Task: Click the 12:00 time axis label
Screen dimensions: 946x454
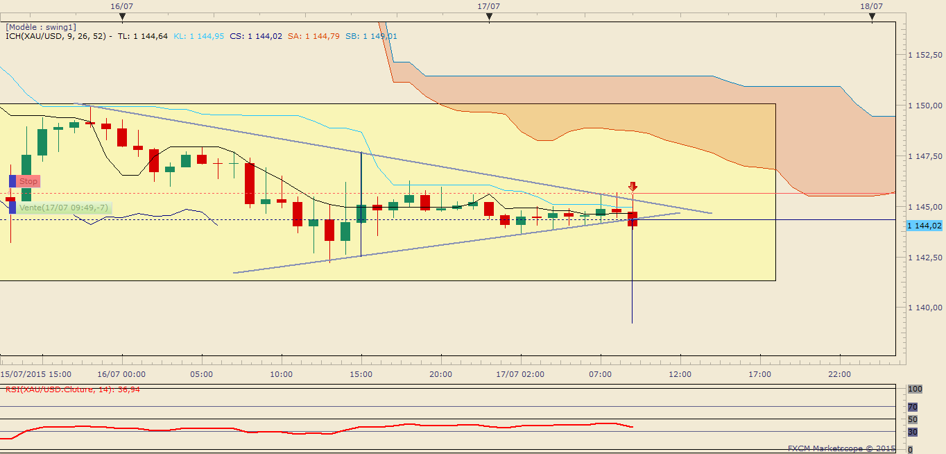Action: (680, 374)
